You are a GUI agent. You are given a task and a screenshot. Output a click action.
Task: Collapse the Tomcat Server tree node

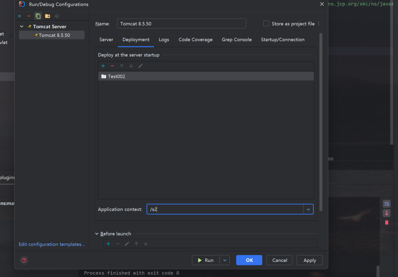tap(22, 27)
